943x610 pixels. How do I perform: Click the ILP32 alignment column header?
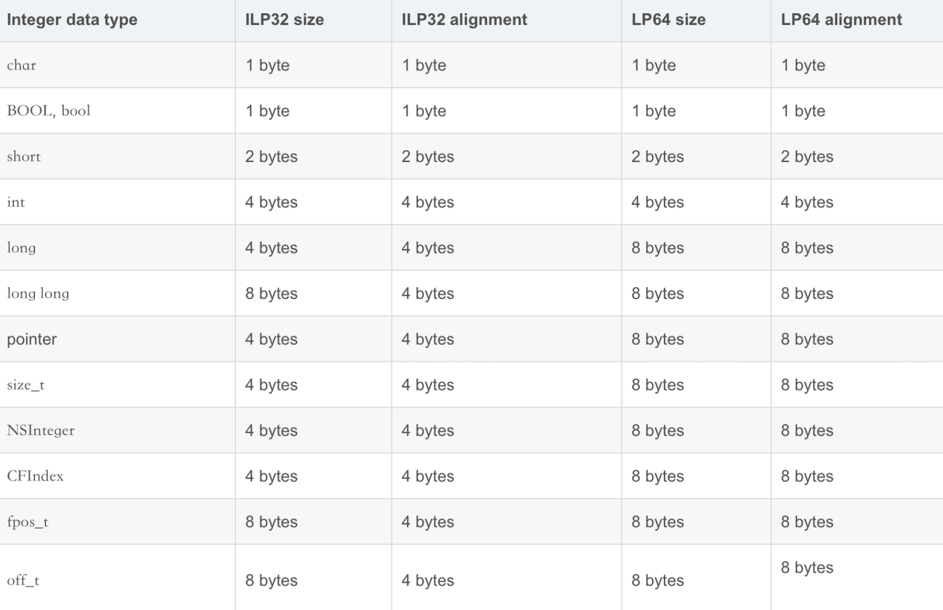click(464, 20)
